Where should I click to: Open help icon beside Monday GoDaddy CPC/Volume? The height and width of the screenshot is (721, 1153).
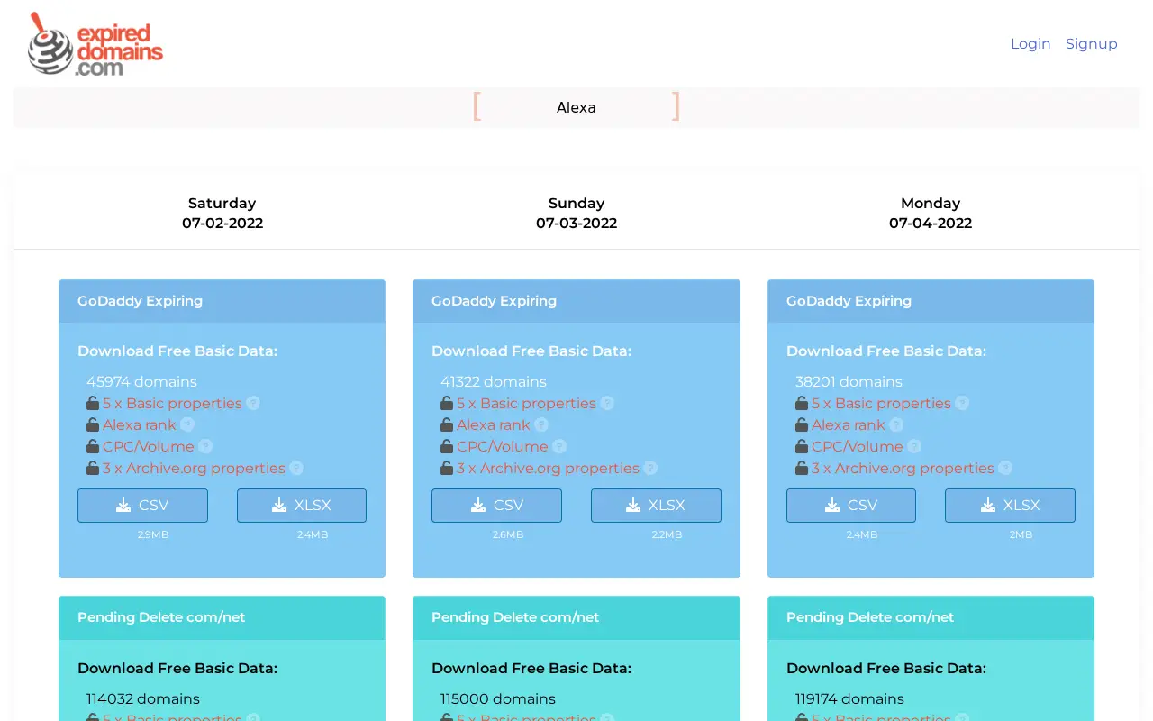click(914, 446)
